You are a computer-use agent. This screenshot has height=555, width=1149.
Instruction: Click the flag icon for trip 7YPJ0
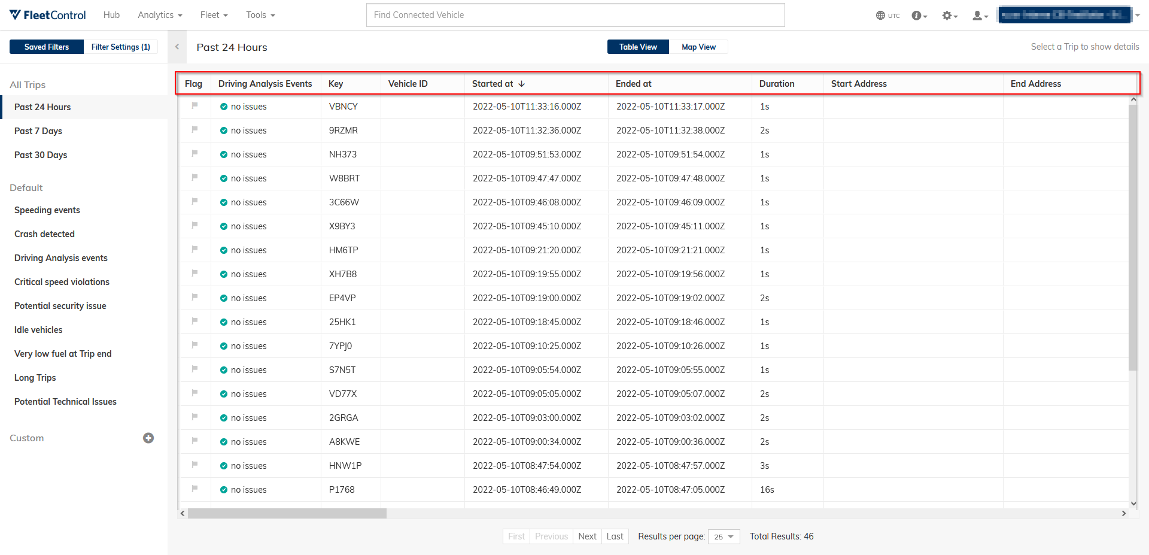194,345
